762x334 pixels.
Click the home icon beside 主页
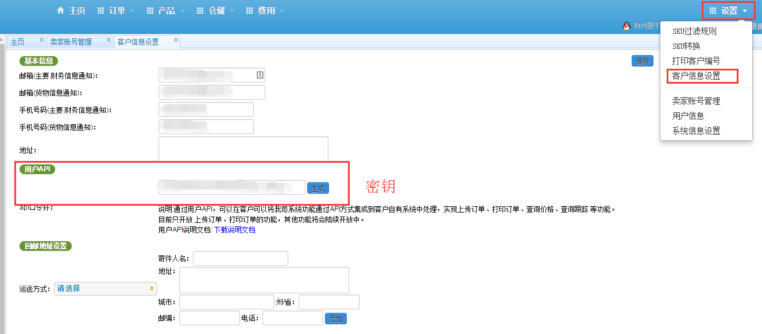60,11
